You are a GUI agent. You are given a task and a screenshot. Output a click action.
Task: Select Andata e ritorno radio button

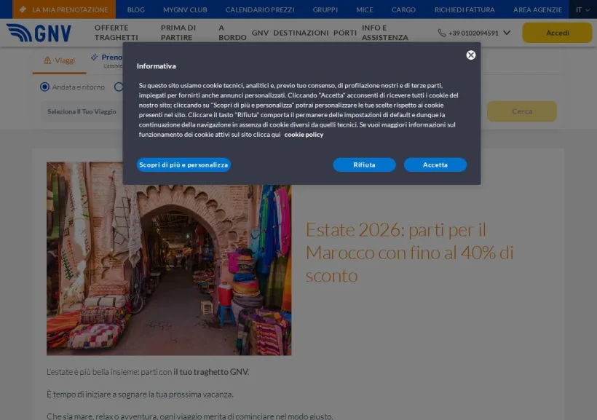tap(44, 87)
